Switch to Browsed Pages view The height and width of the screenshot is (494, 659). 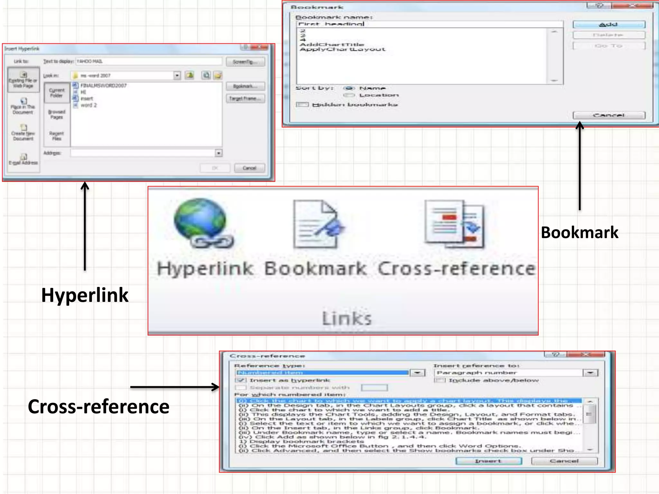point(56,114)
